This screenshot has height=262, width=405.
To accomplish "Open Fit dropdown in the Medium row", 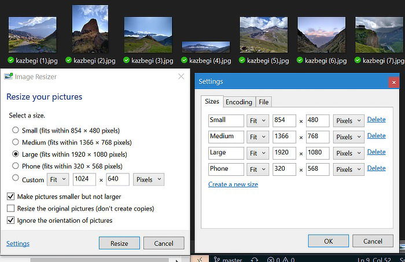I will tap(257, 137).
